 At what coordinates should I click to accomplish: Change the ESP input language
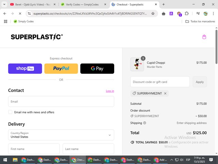(188, 160)
